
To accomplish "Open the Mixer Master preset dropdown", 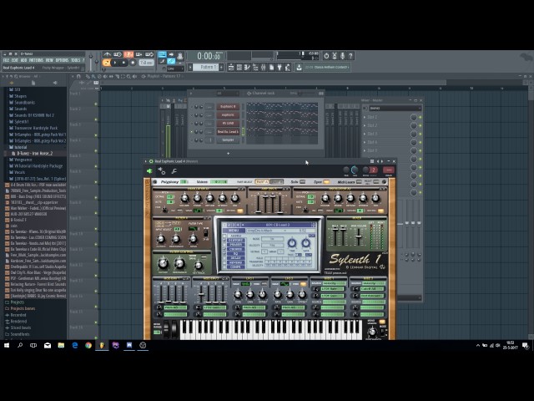I will tap(395, 108).
